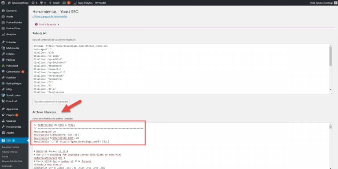This screenshot has width=338, height=169.
Task: Click the Disallow: /trackback/ line
Action: tap(48, 66)
